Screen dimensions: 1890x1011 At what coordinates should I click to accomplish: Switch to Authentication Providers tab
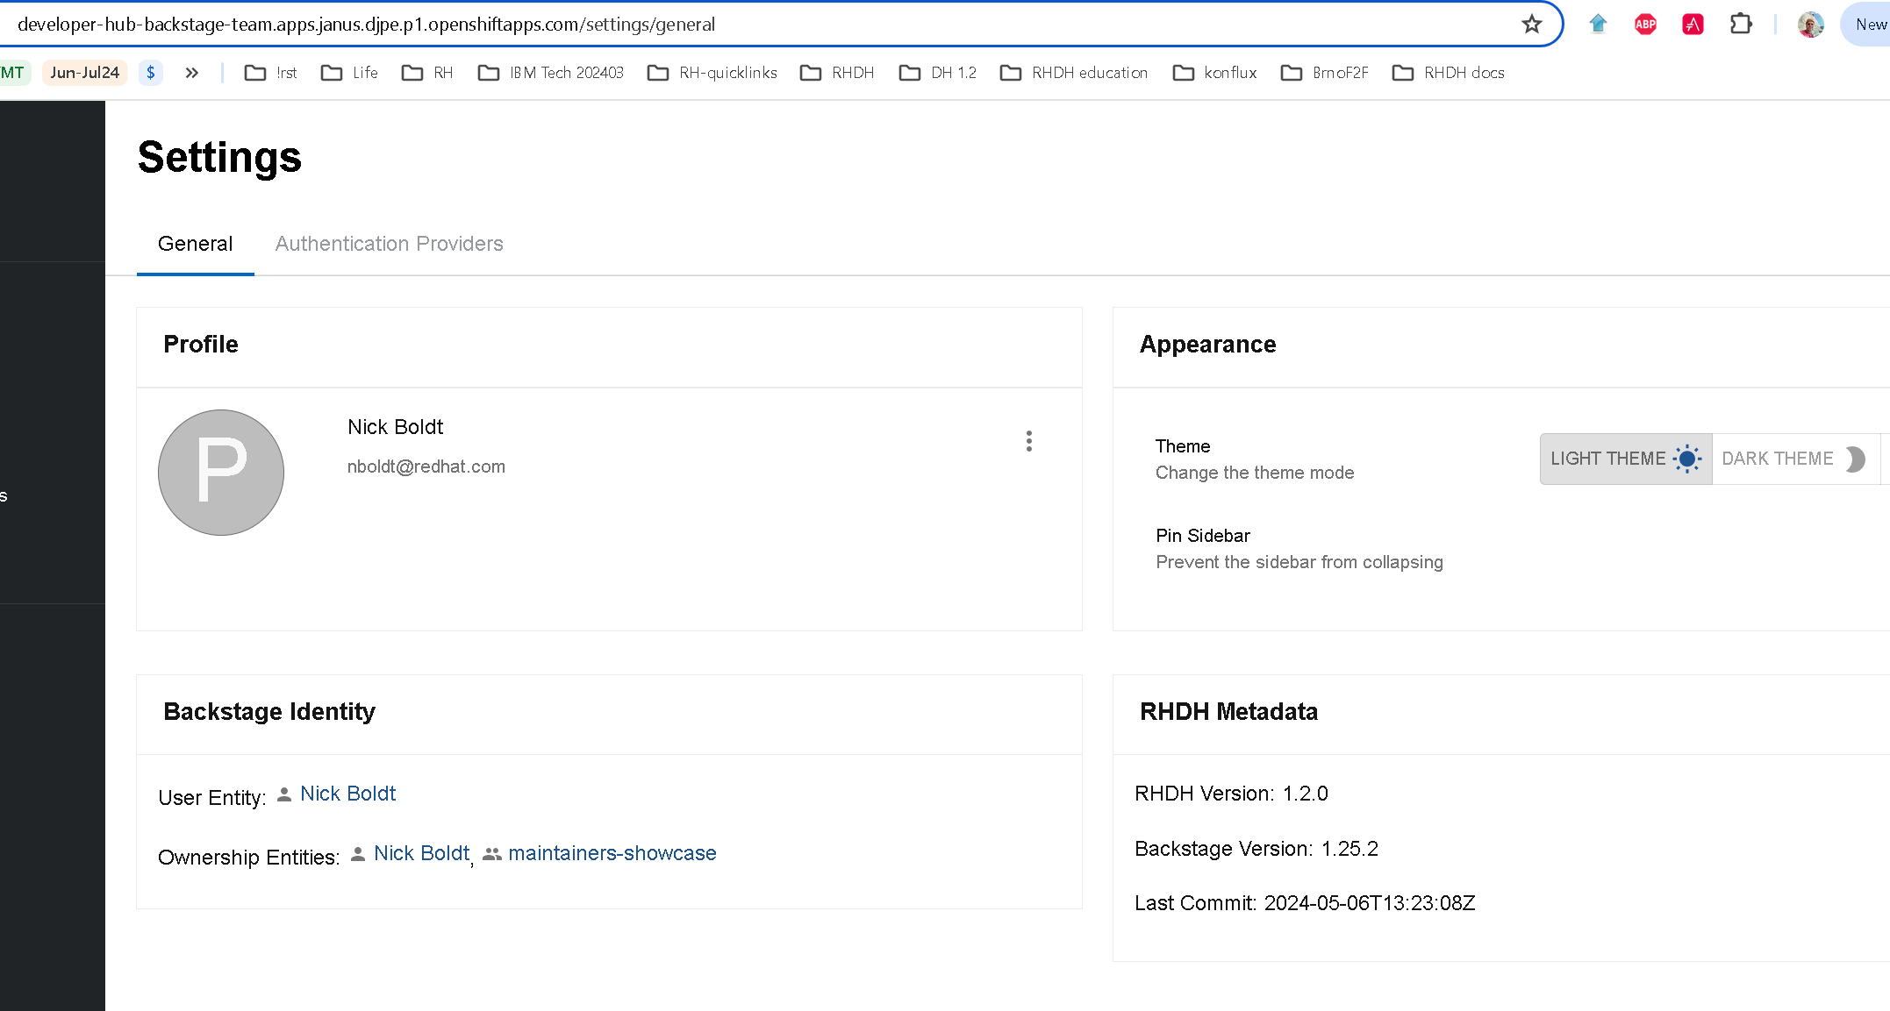point(389,244)
